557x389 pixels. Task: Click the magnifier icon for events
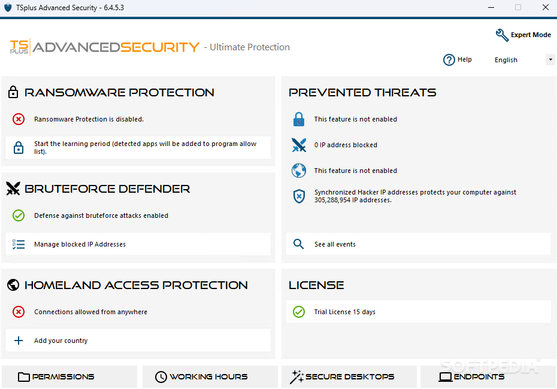298,244
